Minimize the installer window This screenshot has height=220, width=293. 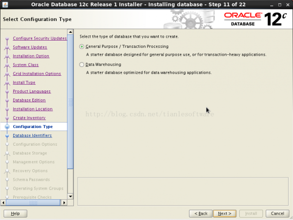(272, 5)
